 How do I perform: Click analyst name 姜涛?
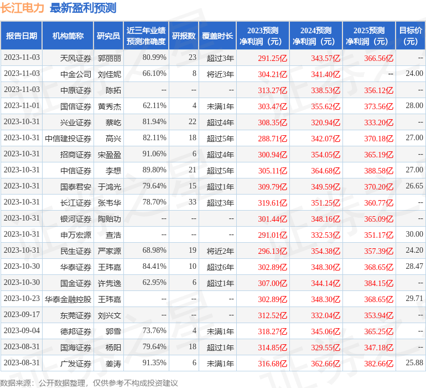coord(113,364)
